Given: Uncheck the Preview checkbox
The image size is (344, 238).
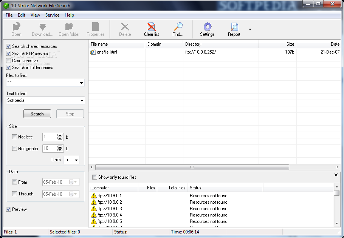Looking at the screenshot, I should pyautogui.click(x=8, y=209).
